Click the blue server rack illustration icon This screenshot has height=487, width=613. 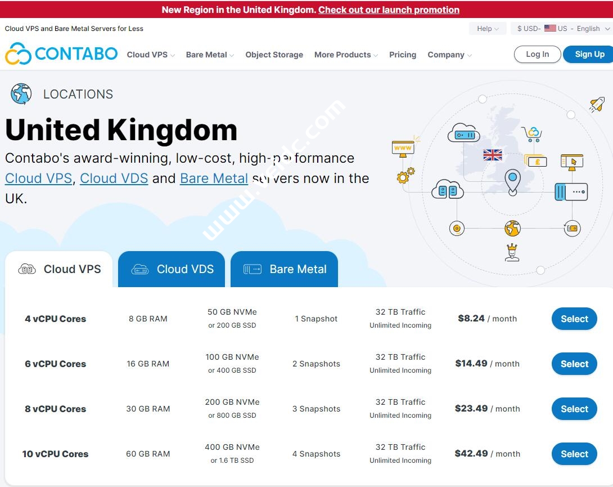click(571, 192)
